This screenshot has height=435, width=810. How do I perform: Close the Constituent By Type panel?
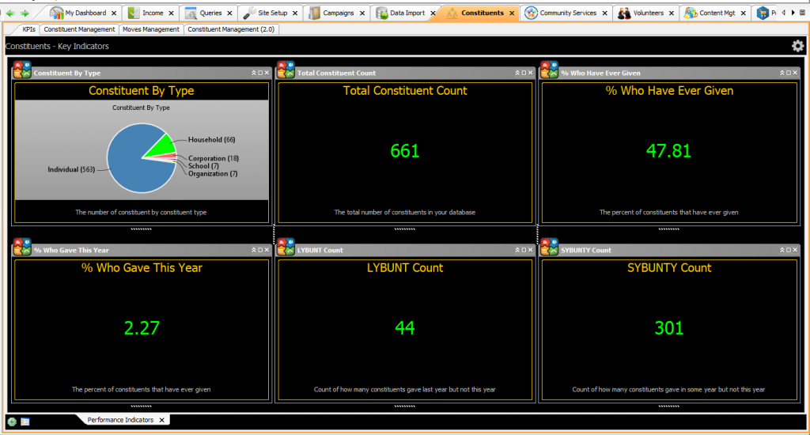(x=267, y=73)
